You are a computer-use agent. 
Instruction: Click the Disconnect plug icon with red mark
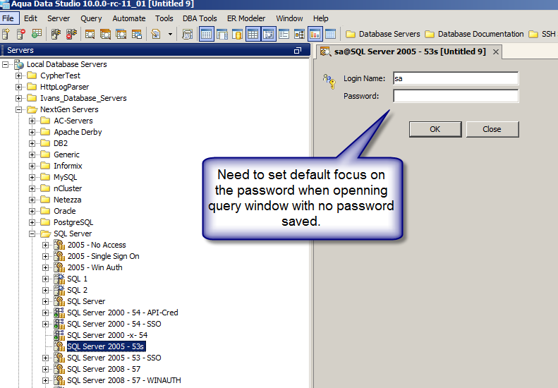tap(71, 34)
